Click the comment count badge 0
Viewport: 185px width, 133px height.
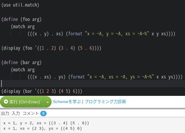pyautogui.click(x=43, y=114)
